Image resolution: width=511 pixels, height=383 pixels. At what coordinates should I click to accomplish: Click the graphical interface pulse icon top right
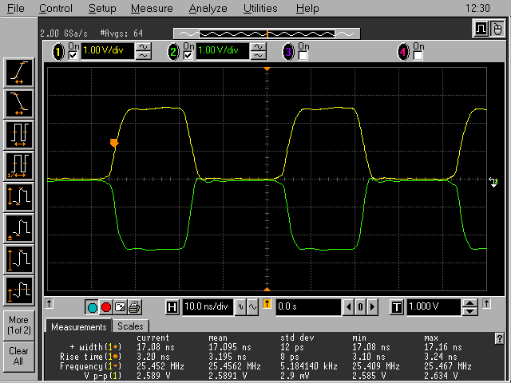(x=481, y=29)
